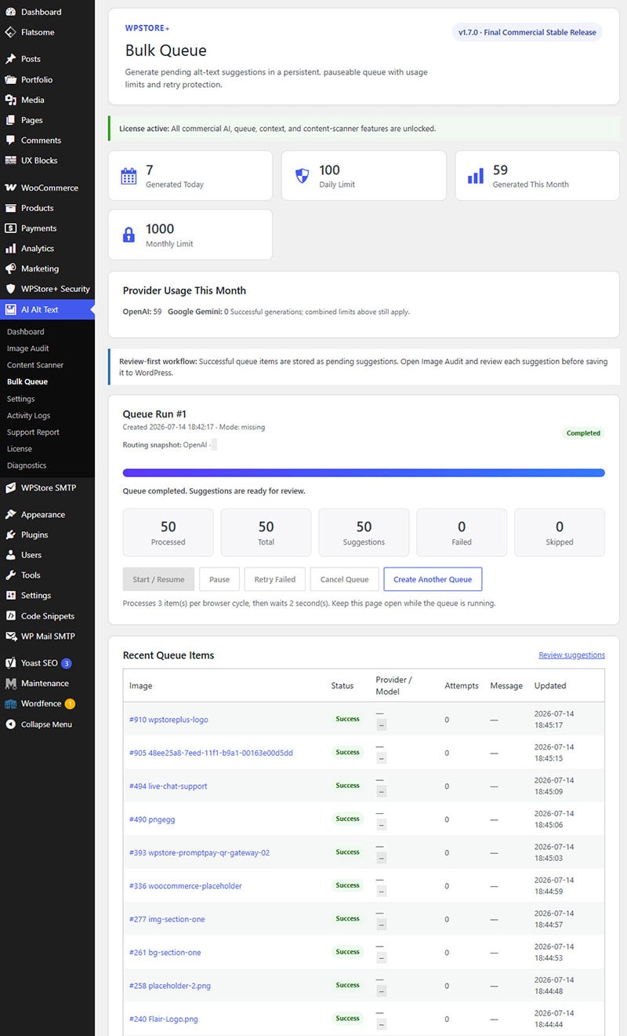Go to the Image Audit submenu
The width and height of the screenshot is (627, 1036).
27,348
